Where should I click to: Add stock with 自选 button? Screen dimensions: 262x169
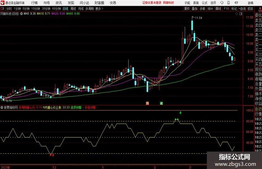(x=242, y=9)
